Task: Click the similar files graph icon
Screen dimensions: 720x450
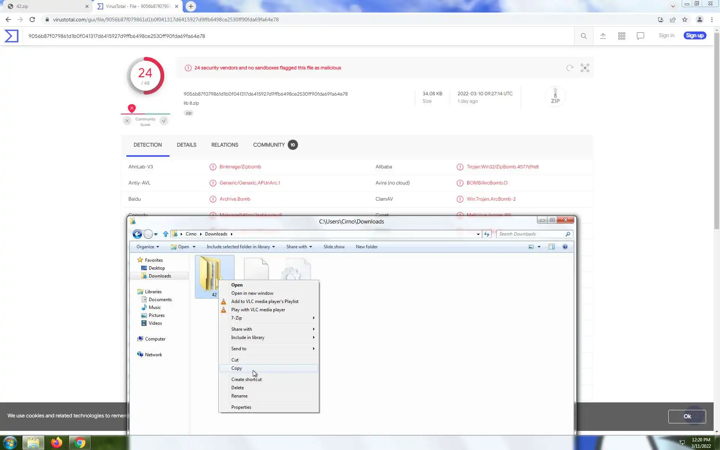Action: pyautogui.click(x=585, y=68)
